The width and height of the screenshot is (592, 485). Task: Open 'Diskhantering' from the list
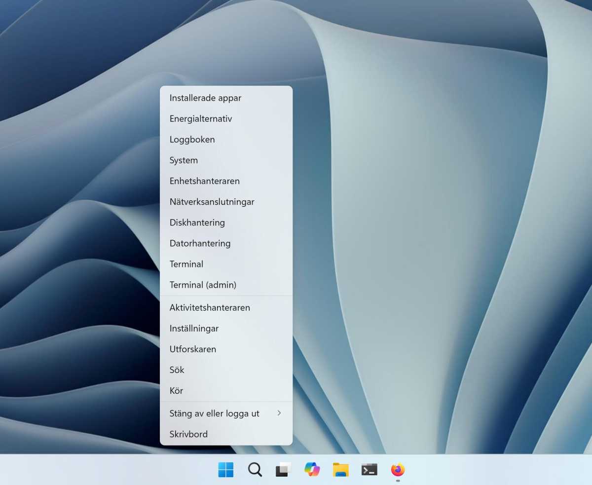tap(197, 223)
